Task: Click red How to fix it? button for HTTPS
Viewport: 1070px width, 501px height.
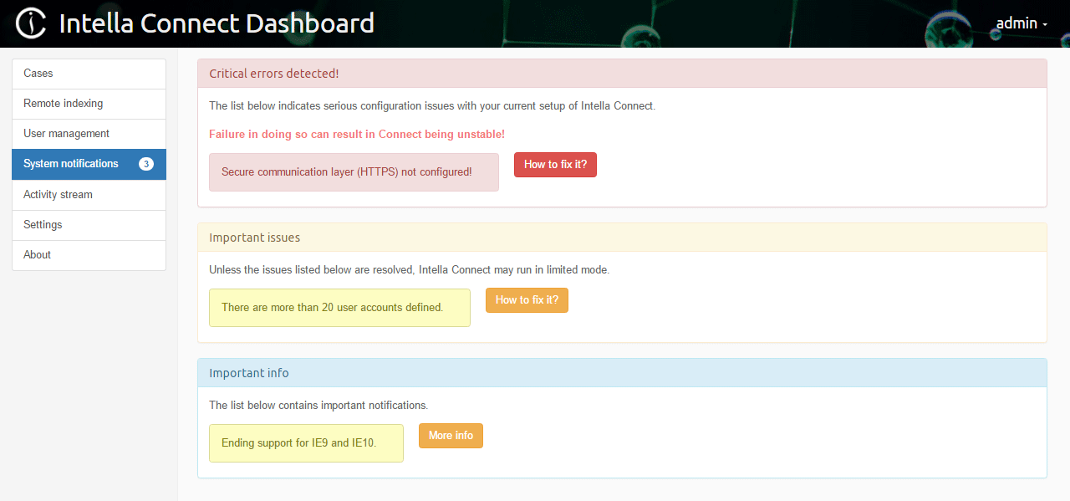Action: pyautogui.click(x=555, y=165)
